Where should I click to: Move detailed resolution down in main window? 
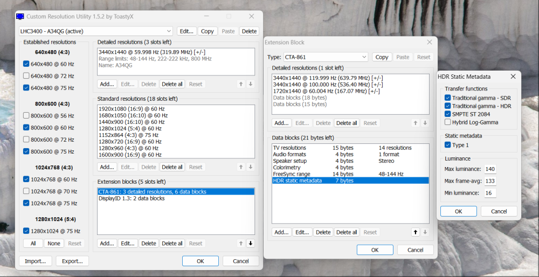coord(251,84)
